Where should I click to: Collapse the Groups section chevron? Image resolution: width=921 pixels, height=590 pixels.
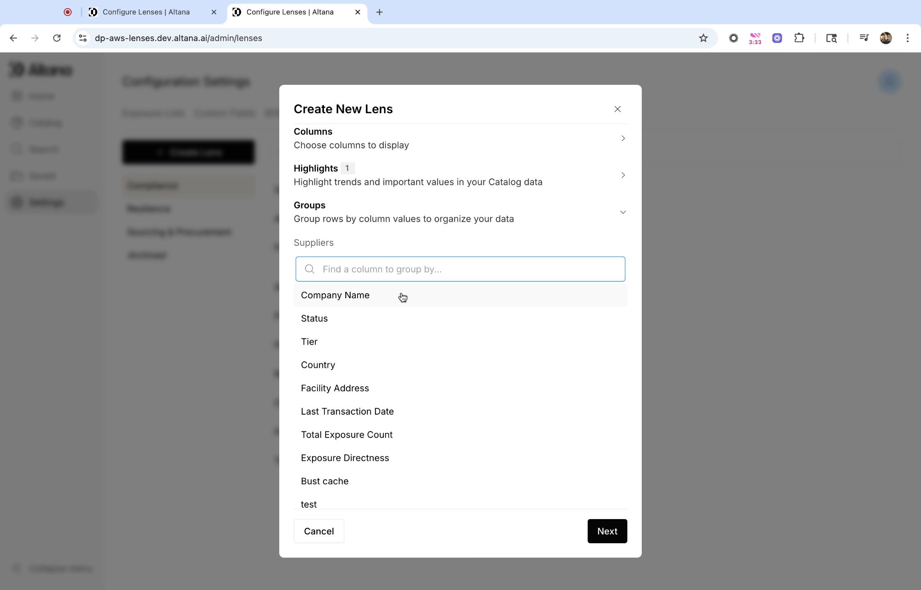pyautogui.click(x=622, y=212)
